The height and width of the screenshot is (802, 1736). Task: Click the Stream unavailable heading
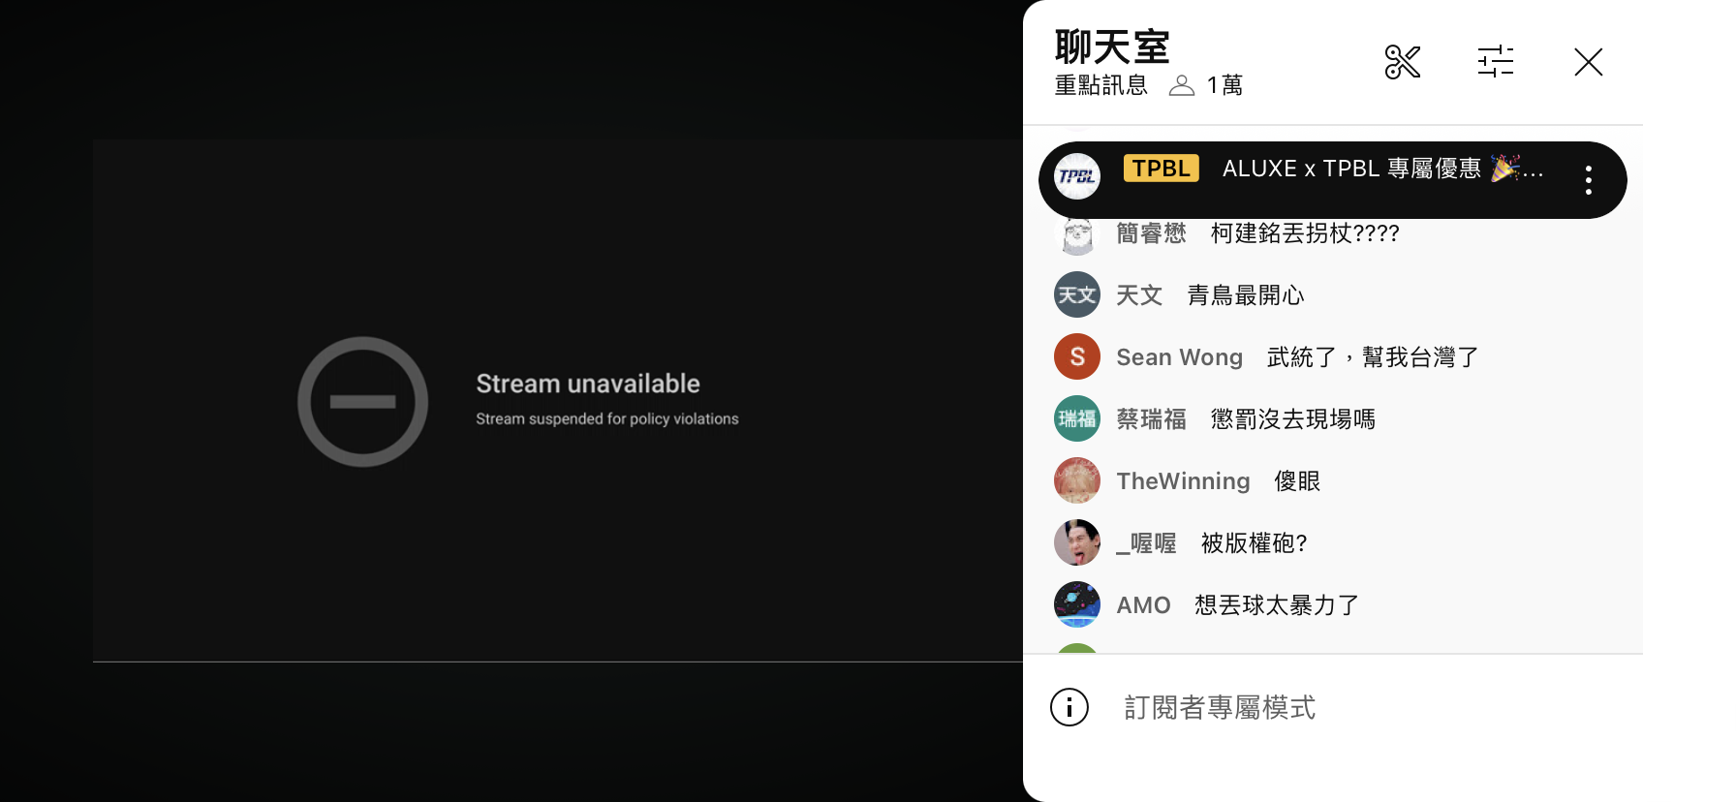588,384
